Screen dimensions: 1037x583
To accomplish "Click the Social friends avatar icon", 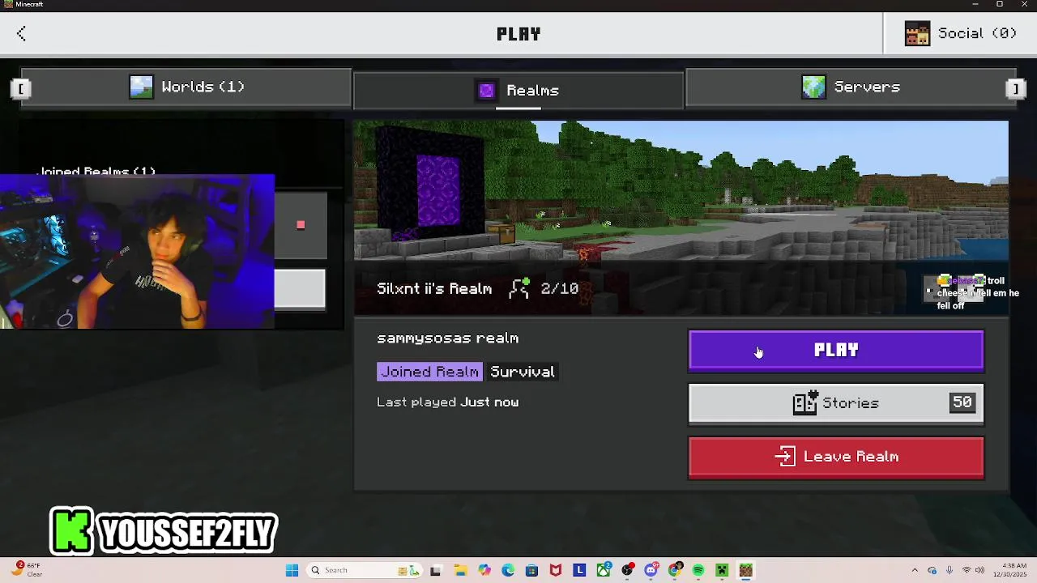I will coord(917,34).
